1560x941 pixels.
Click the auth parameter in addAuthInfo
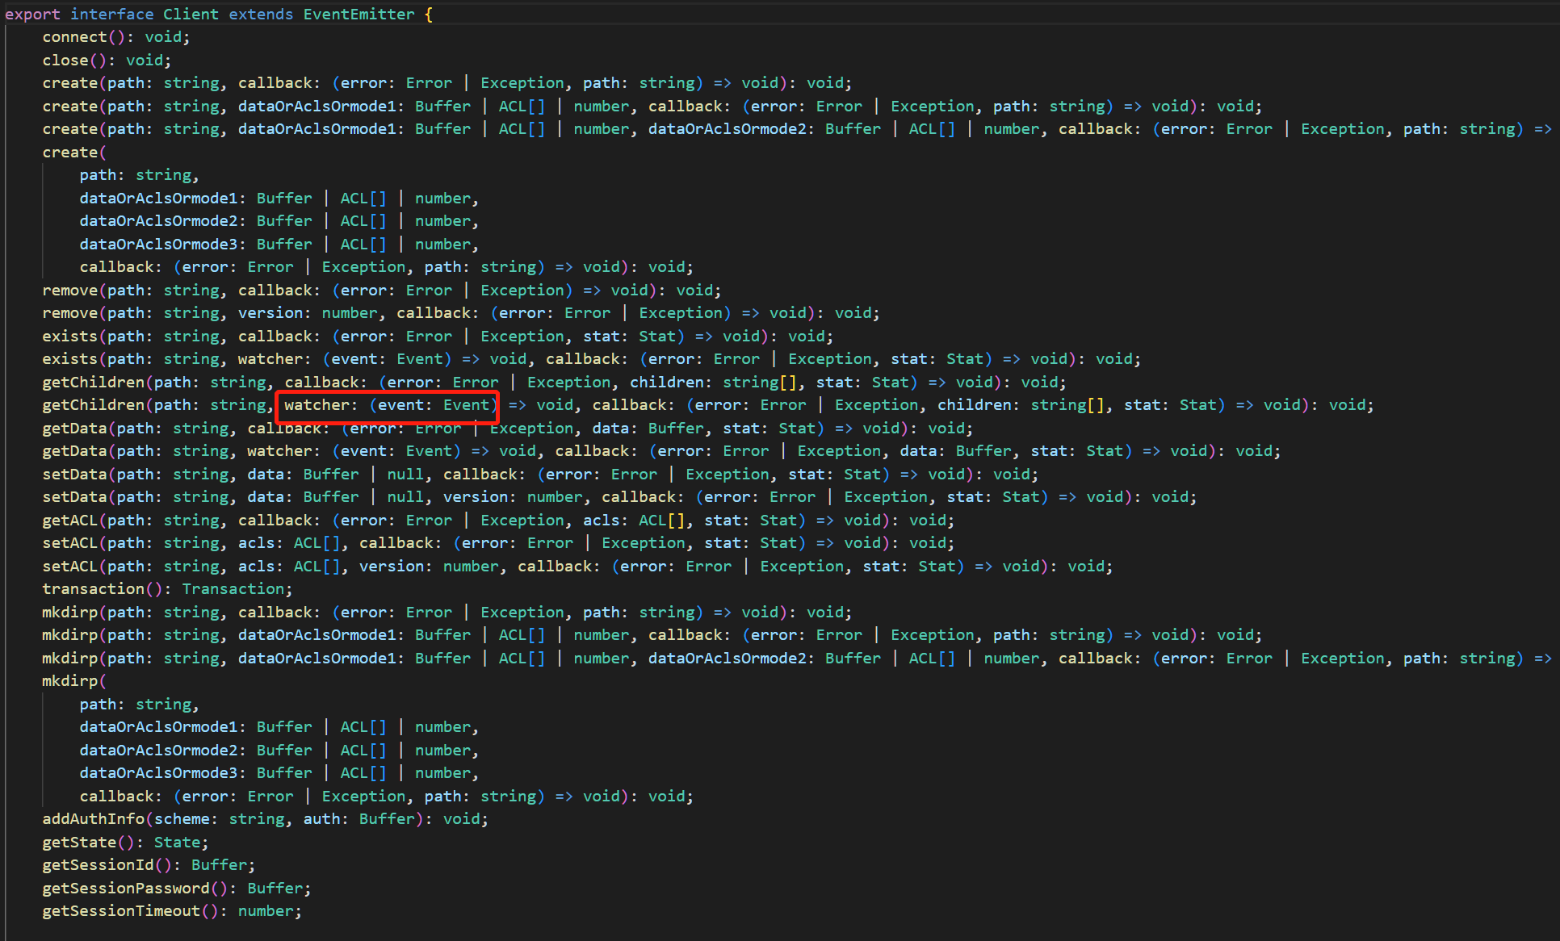point(321,819)
